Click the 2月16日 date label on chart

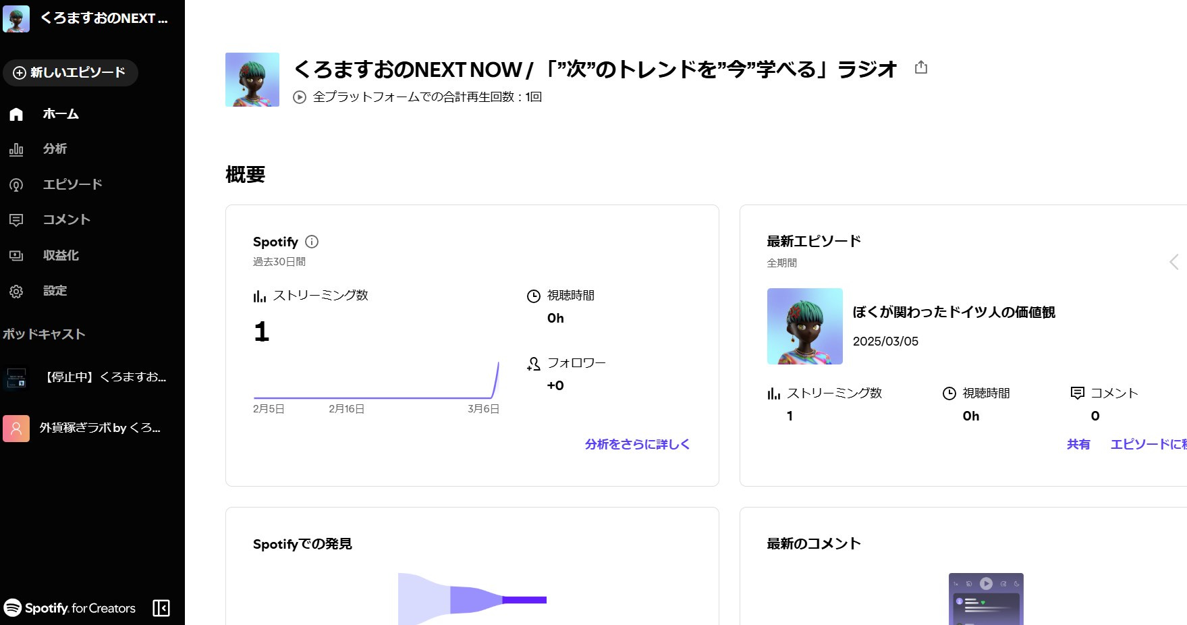pyautogui.click(x=347, y=409)
